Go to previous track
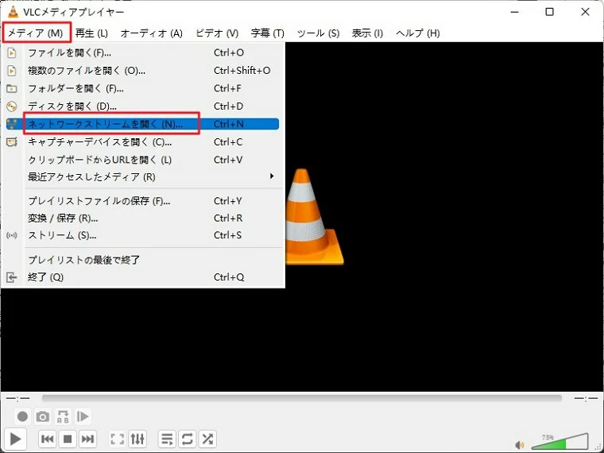 click(48, 439)
